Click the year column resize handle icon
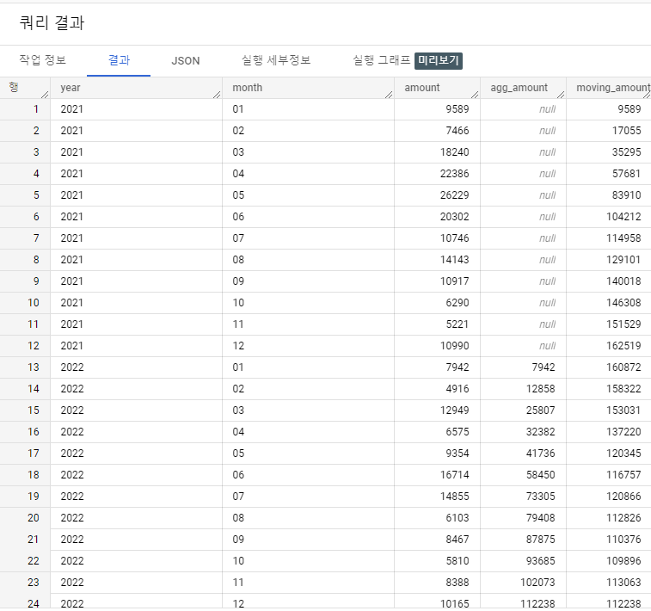Viewport: 651px width, 611px height. [x=217, y=95]
